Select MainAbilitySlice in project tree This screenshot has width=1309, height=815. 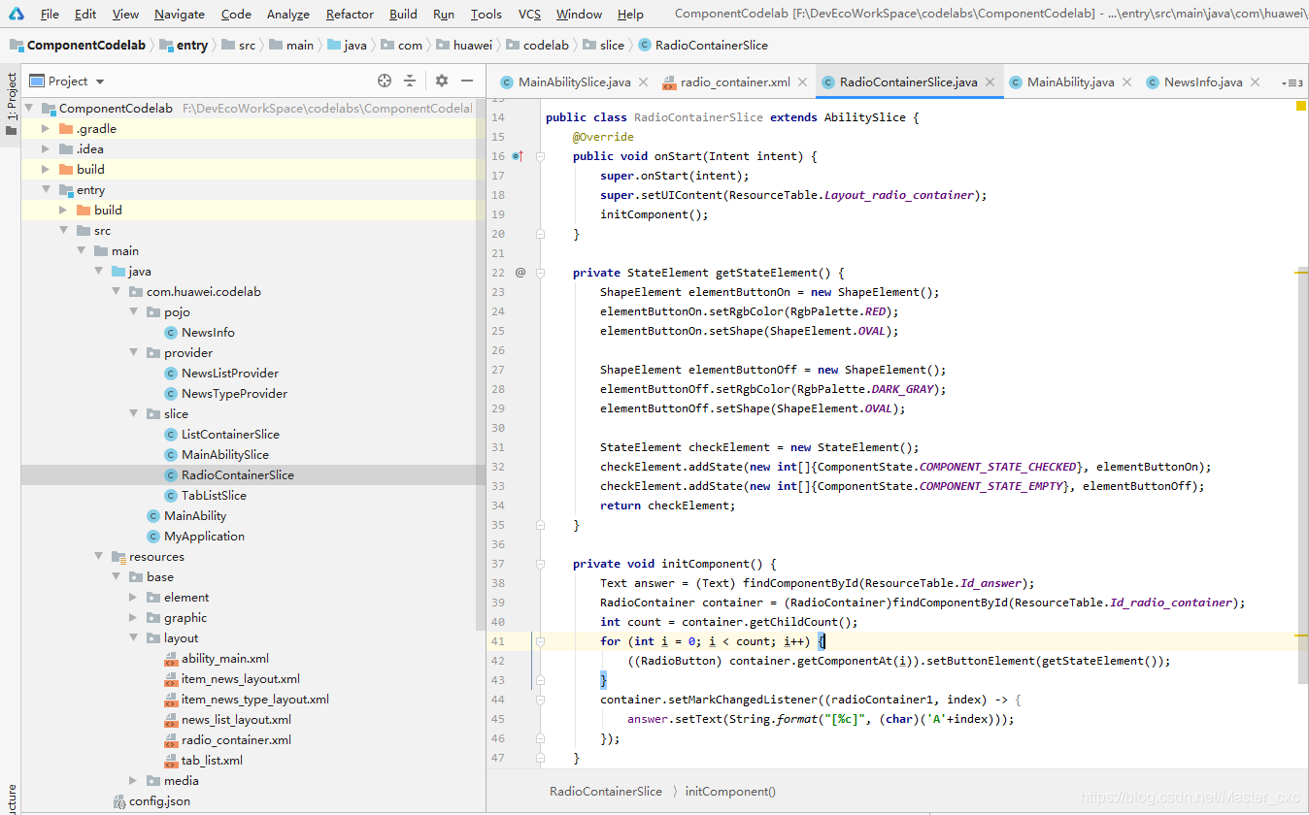[x=225, y=454]
